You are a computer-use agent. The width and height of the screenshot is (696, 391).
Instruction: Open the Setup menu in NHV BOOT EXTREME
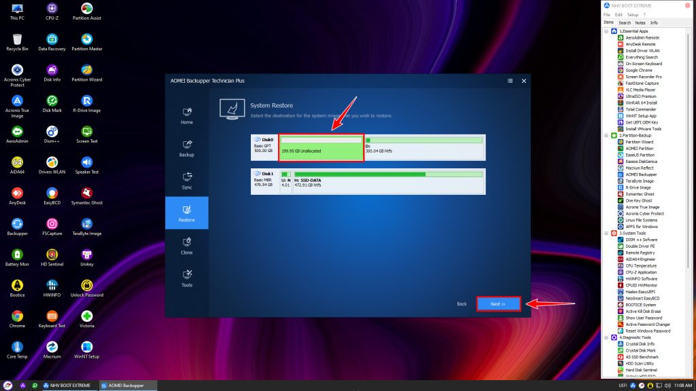click(x=633, y=15)
